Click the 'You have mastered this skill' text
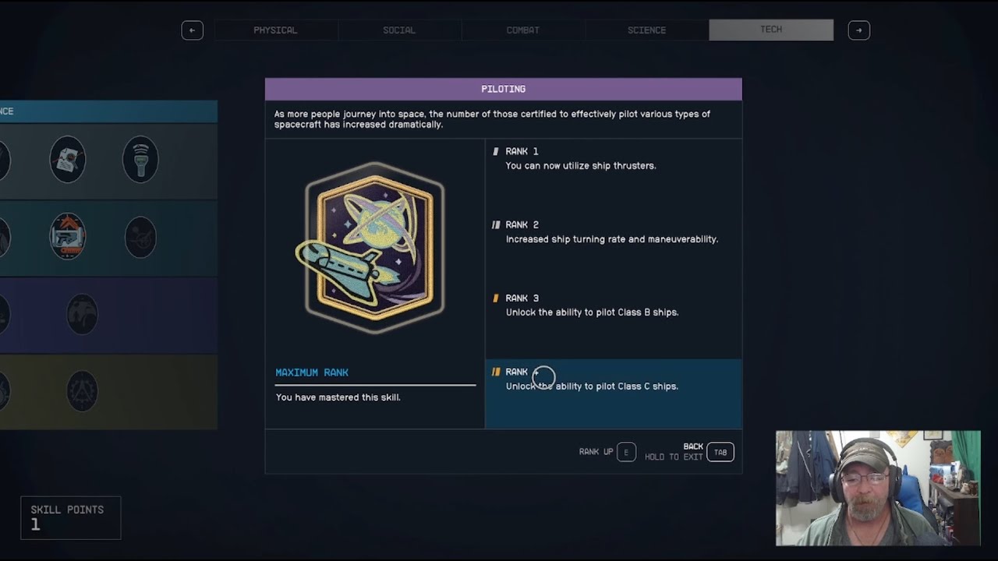Image resolution: width=998 pixels, height=561 pixels. (x=338, y=397)
